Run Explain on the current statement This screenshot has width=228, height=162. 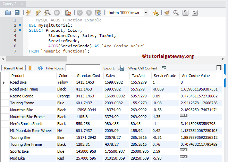tap(47, 13)
